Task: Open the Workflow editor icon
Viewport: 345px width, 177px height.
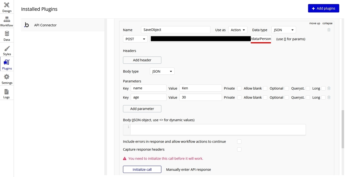Action: pos(7,20)
